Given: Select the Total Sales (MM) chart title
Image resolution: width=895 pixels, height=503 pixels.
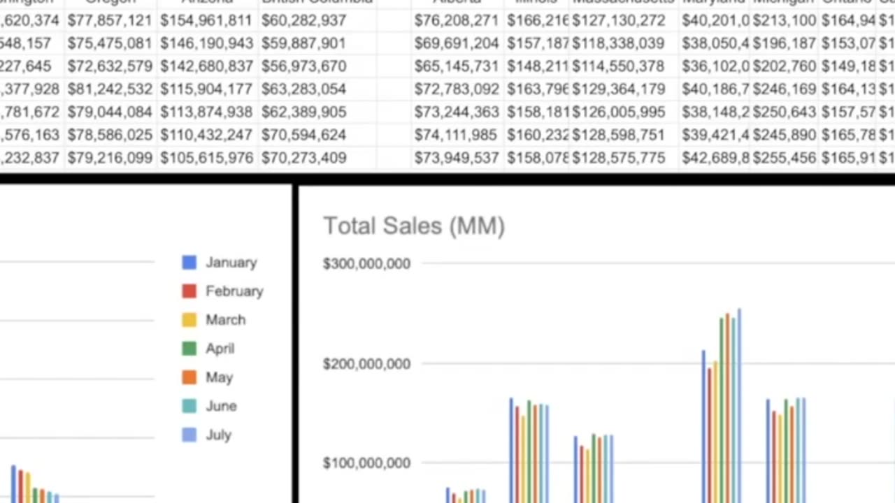Looking at the screenshot, I should click(414, 226).
